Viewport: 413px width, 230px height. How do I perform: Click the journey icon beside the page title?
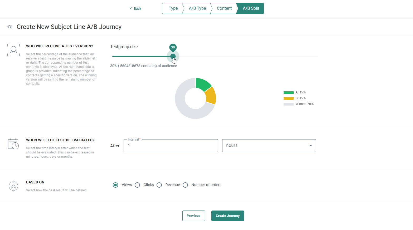tap(10, 27)
